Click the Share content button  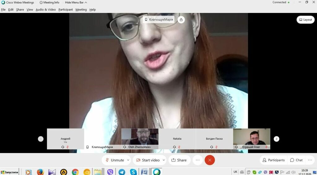[x=179, y=160]
